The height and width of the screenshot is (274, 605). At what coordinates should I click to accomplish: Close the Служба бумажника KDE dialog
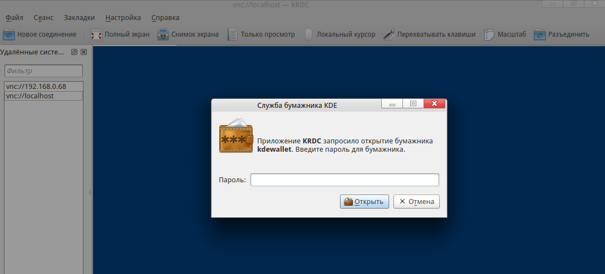click(x=435, y=103)
